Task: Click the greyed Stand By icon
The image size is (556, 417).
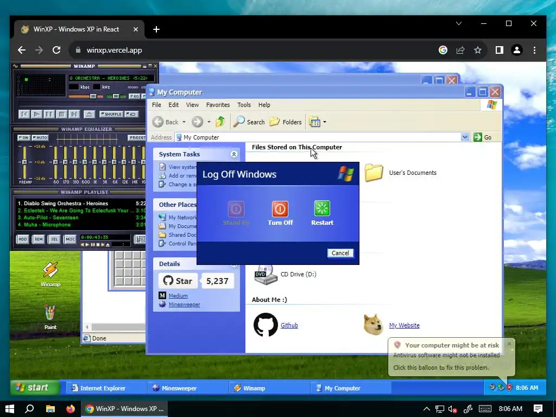Action: click(236, 208)
